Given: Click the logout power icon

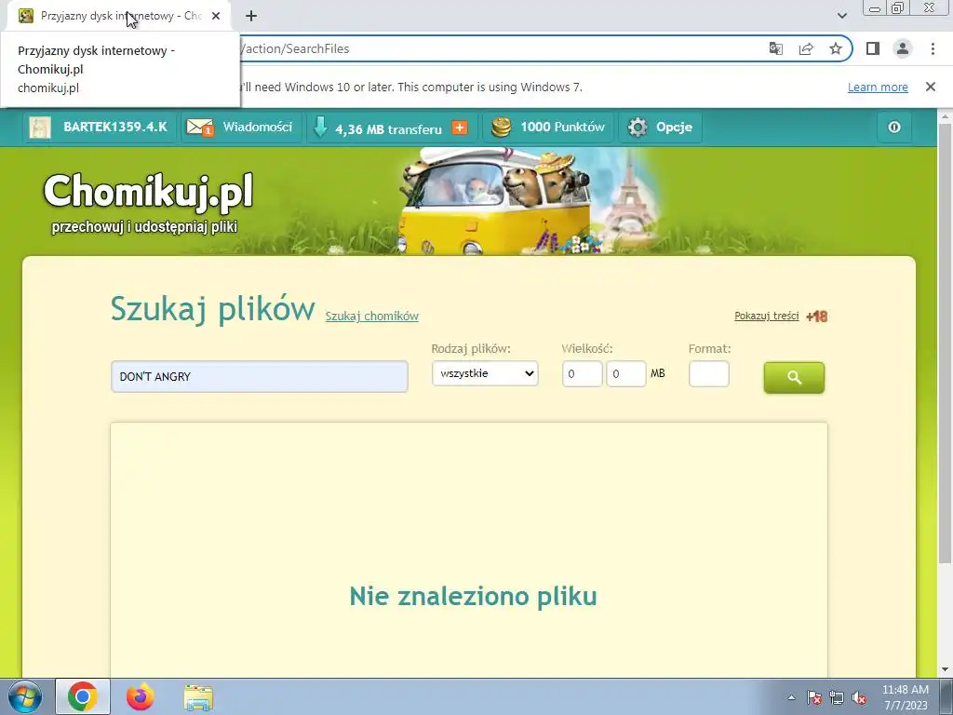Looking at the screenshot, I should [x=894, y=127].
